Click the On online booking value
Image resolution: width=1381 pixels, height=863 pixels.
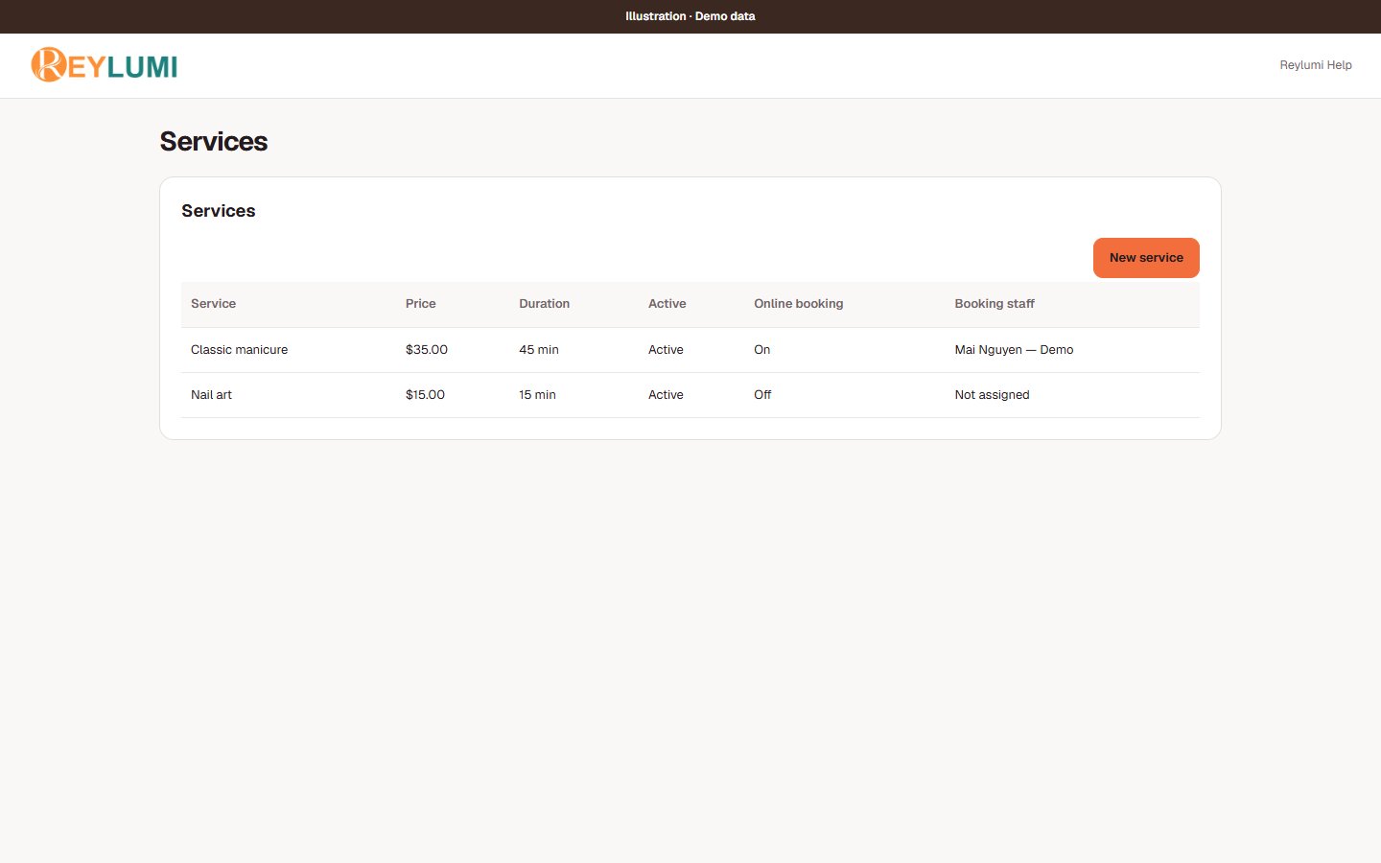(x=761, y=350)
